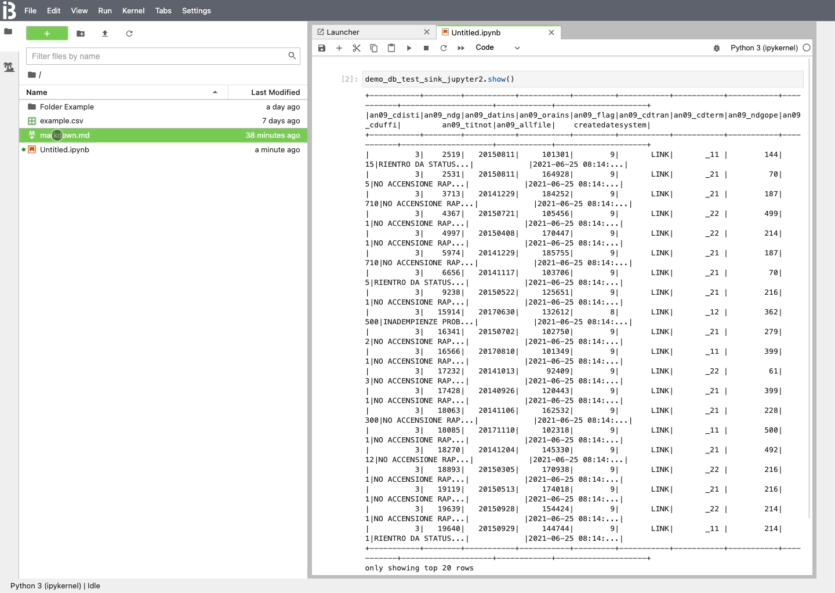835x593 pixels.
Task: Interrupt the running kernel
Action: [x=426, y=48]
